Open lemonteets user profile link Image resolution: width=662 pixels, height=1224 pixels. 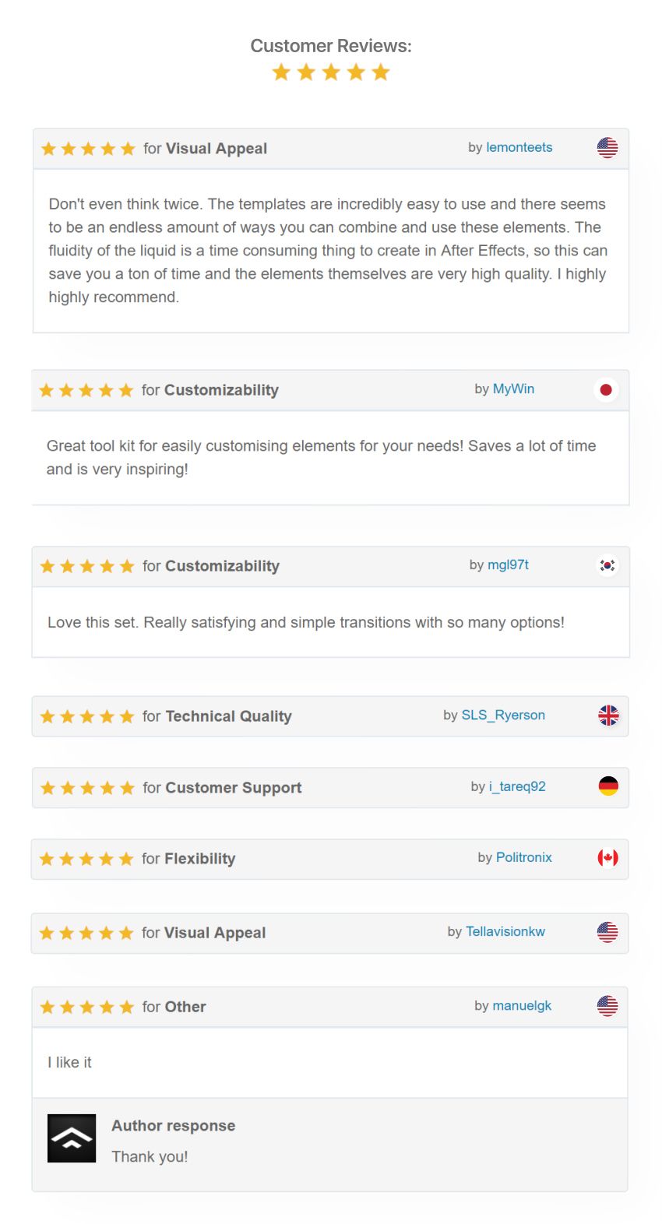[519, 147]
